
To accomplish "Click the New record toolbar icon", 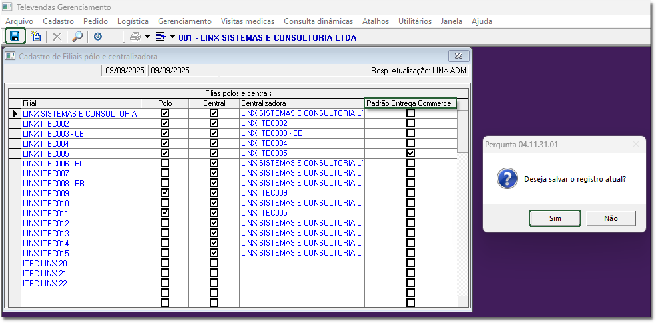I will (x=37, y=37).
